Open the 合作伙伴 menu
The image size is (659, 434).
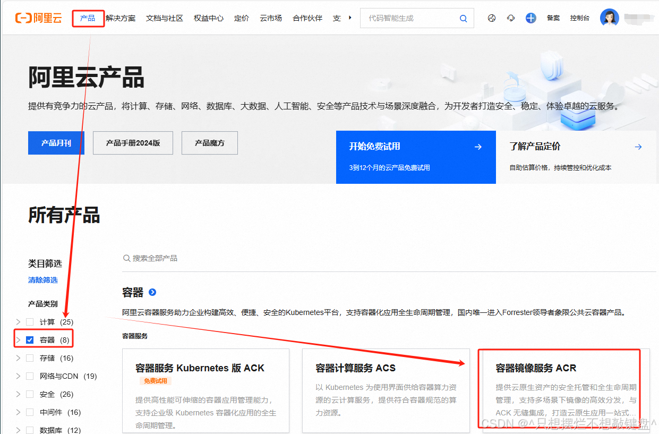point(307,18)
